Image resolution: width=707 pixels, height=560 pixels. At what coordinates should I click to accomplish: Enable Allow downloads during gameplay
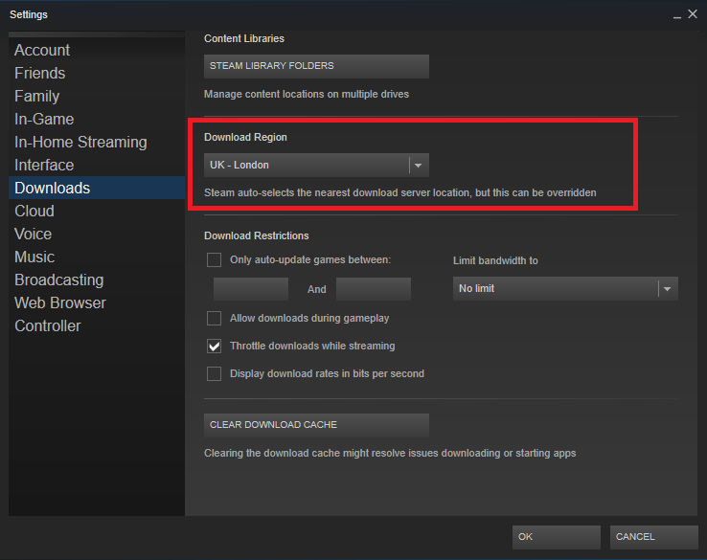click(214, 318)
